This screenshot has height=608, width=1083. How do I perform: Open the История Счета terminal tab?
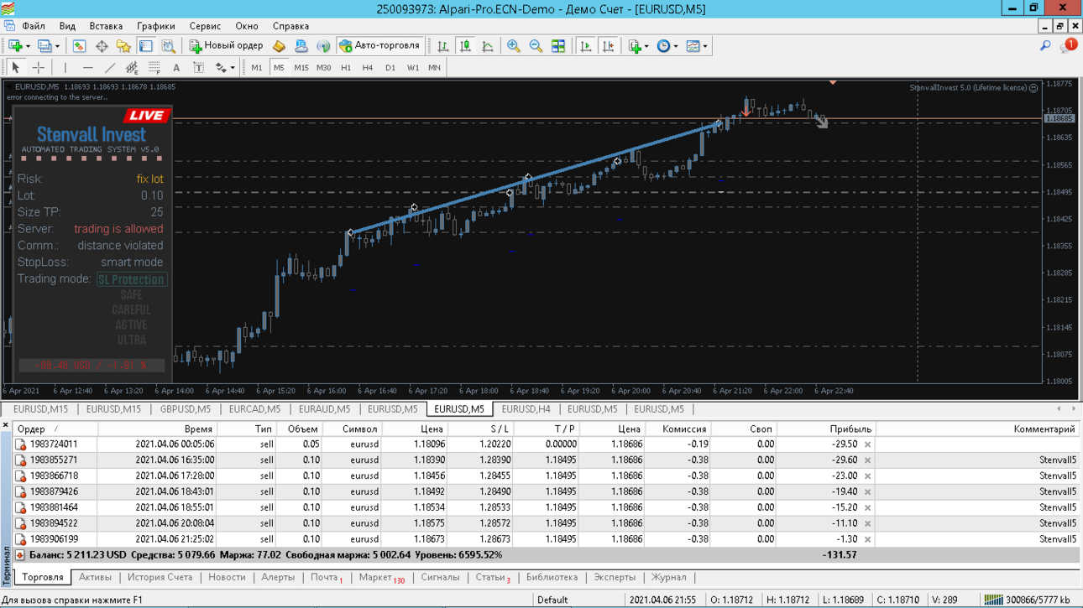[x=160, y=577]
